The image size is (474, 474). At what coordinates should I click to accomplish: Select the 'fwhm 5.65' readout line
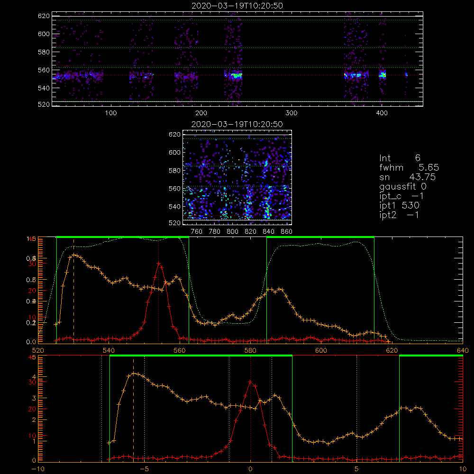point(409,167)
